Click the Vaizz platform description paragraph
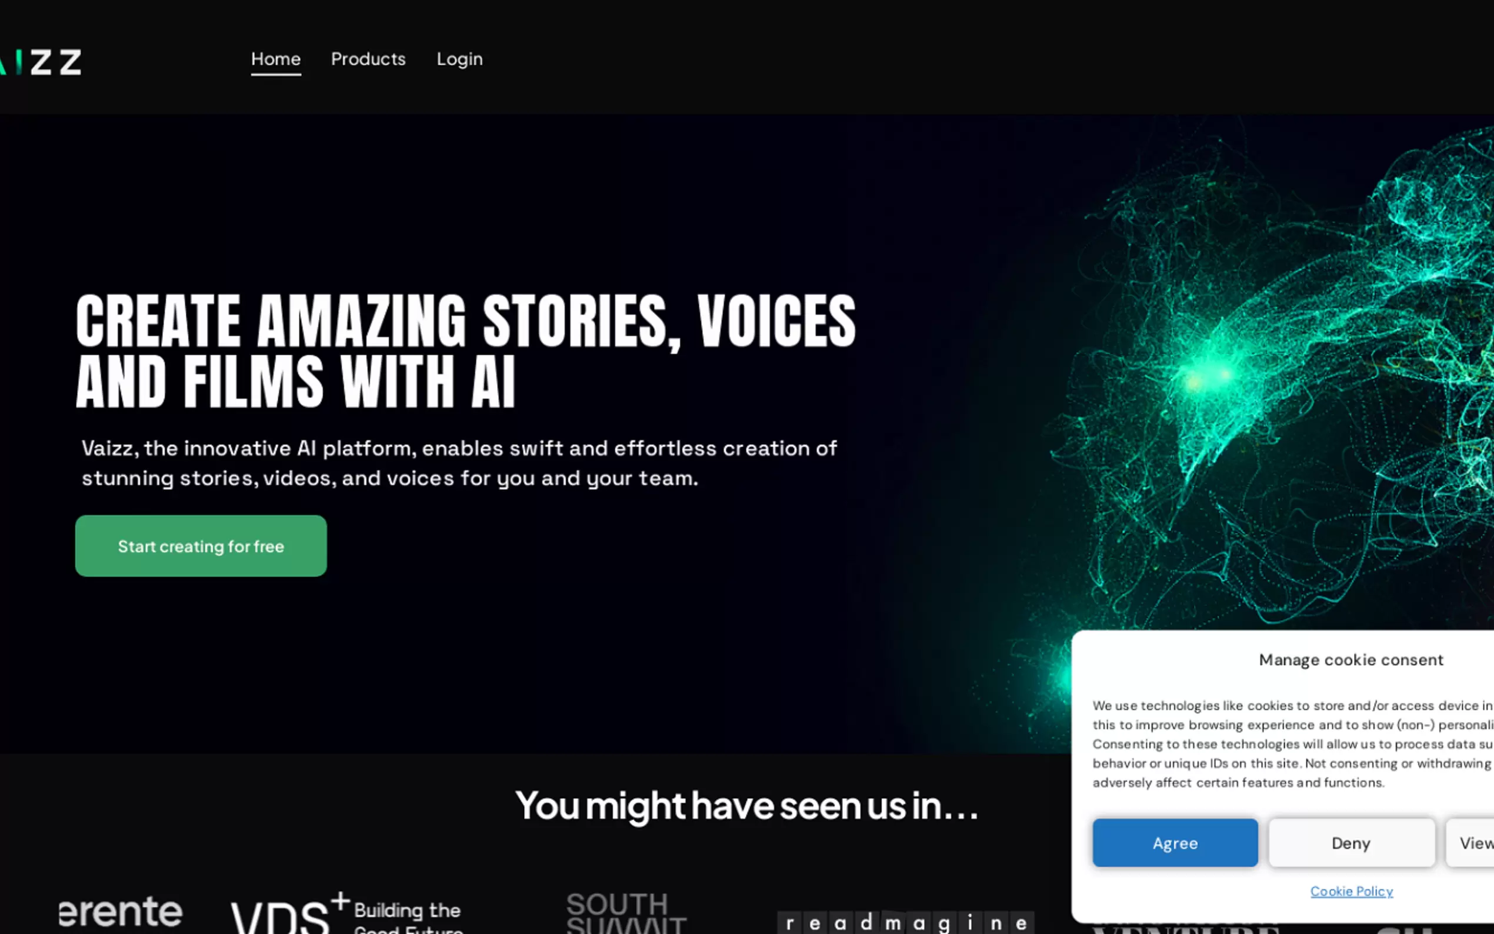 coord(459,463)
